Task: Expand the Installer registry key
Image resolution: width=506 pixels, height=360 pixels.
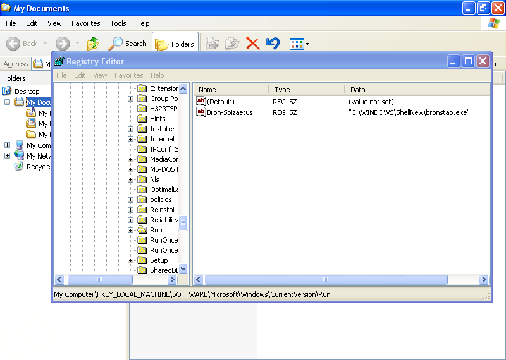Action: [130, 129]
